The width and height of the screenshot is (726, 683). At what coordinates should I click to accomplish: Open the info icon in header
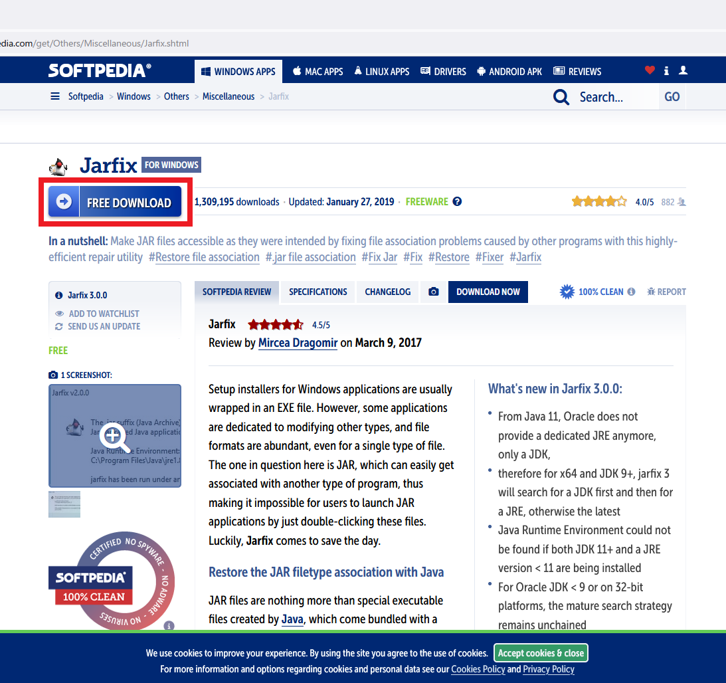[x=666, y=70]
